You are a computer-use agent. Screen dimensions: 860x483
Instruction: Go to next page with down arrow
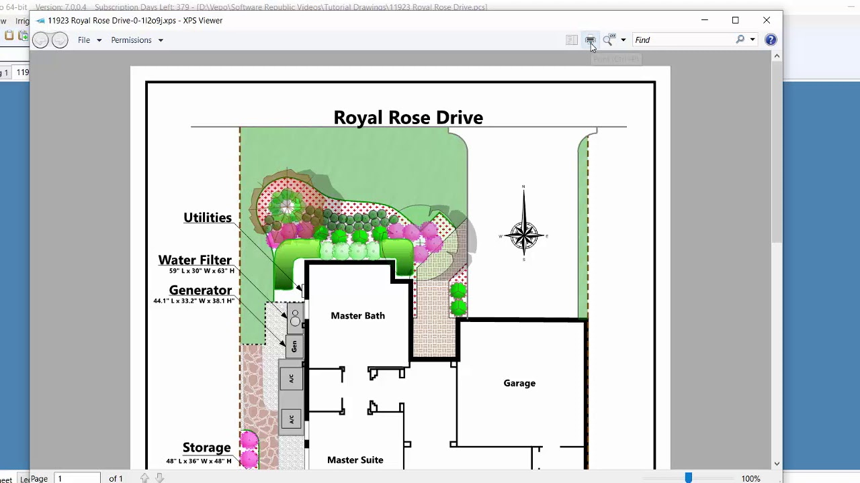tap(159, 478)
